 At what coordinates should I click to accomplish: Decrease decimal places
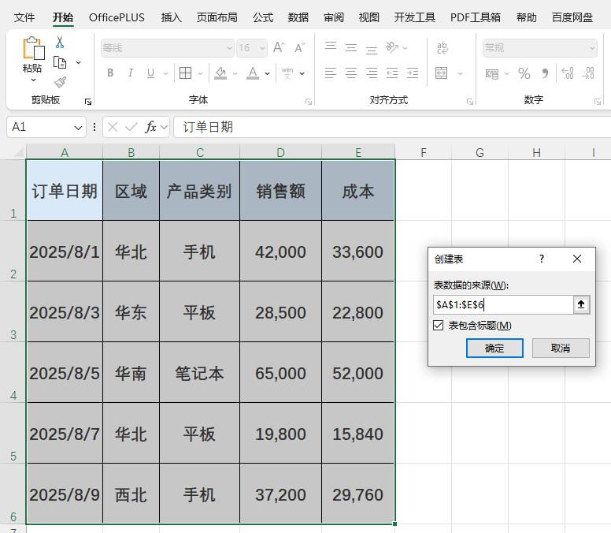(x=587, y=73)
